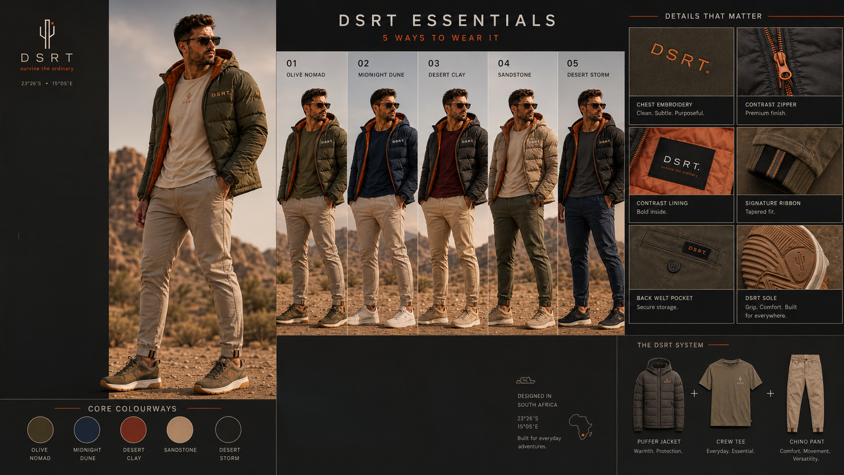
Task: Select the Desert Storm colour swatch
Action: [x=228, y=430]
